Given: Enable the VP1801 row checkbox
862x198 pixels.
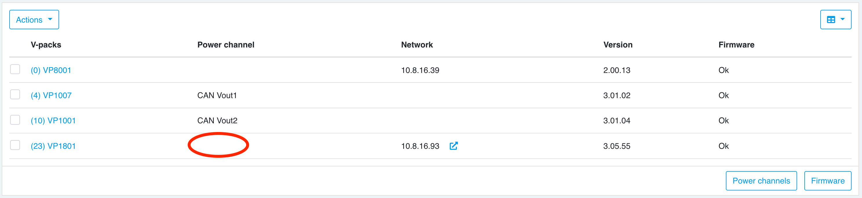Looking at the screenshot, I should pos(15,146).
